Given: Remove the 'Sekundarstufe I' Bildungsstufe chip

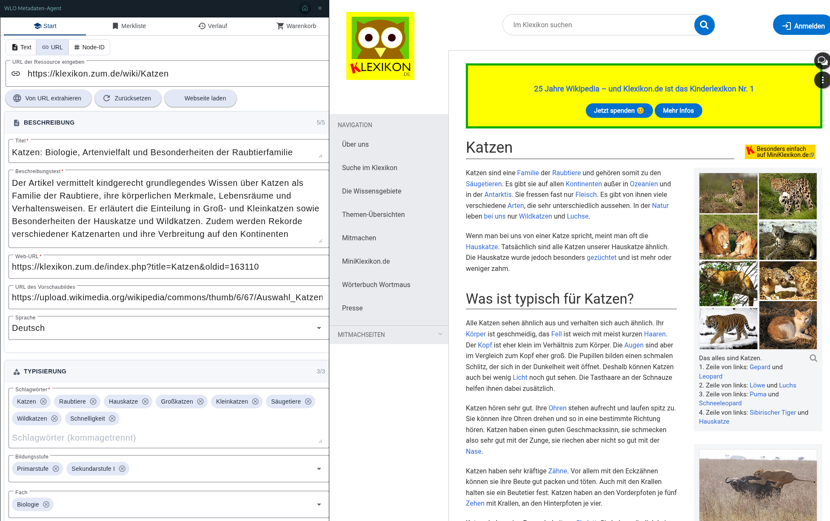Looking at the screenshot, I should point(123,468).
